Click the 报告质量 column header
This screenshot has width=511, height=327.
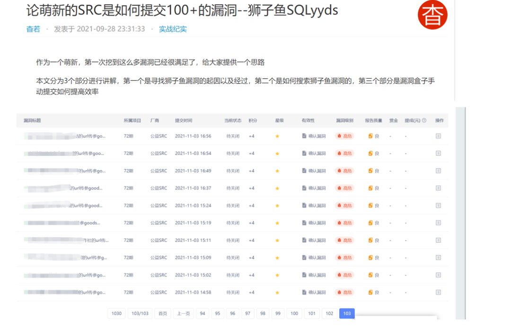click(373, 120)
